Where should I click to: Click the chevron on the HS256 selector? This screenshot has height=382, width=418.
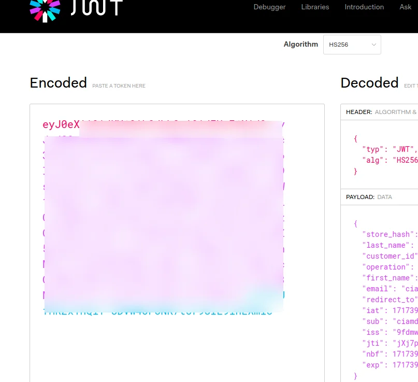373,45
